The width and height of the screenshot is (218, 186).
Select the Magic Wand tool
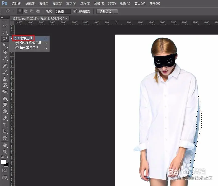[x=5, y=45]
